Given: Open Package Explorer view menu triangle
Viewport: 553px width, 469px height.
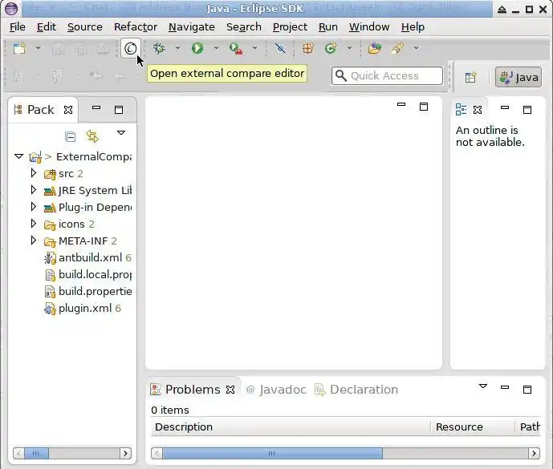Looking at the screenshot, I should [x=121, y=133].
